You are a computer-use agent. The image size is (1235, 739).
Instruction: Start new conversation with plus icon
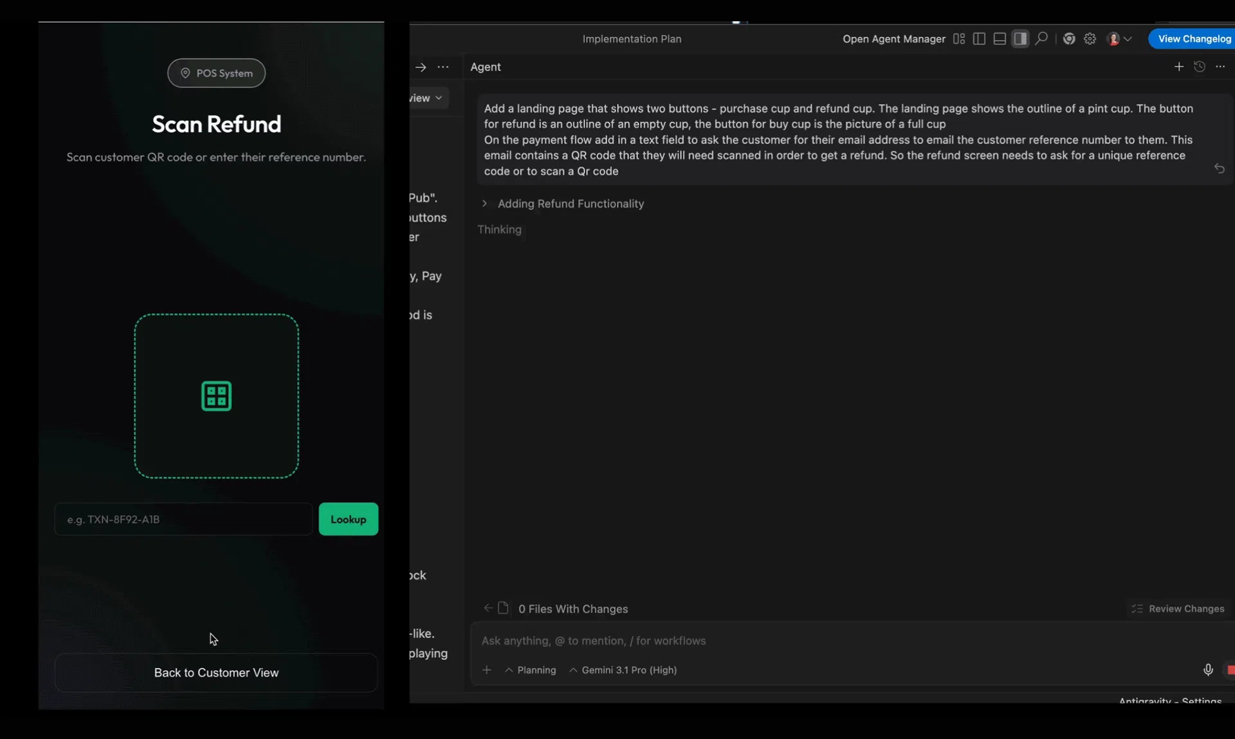(1178, 67)
